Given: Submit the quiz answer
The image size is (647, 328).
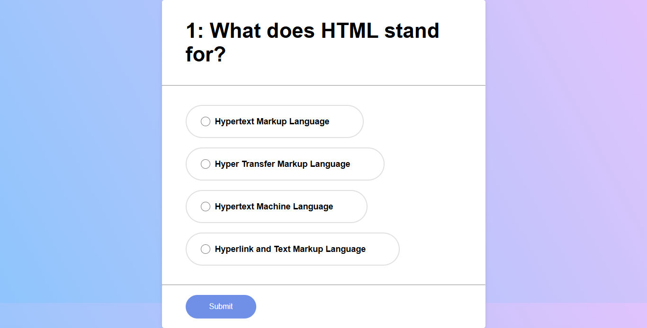Looking at the screenshot, I should pos(221,306).
